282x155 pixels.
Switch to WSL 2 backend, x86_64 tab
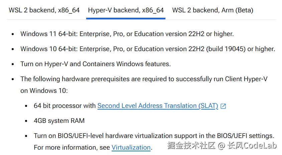[44, 10]
